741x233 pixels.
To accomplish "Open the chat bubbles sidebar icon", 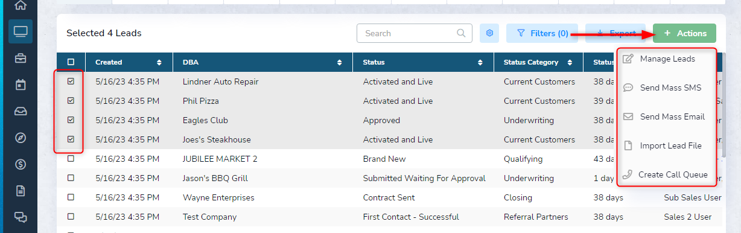I will 21,217.
